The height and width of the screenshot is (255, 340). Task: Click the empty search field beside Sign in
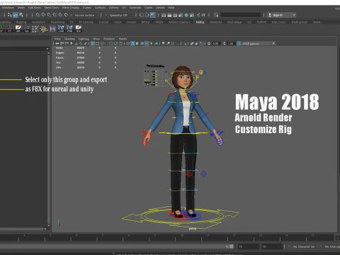pos(240,15)
